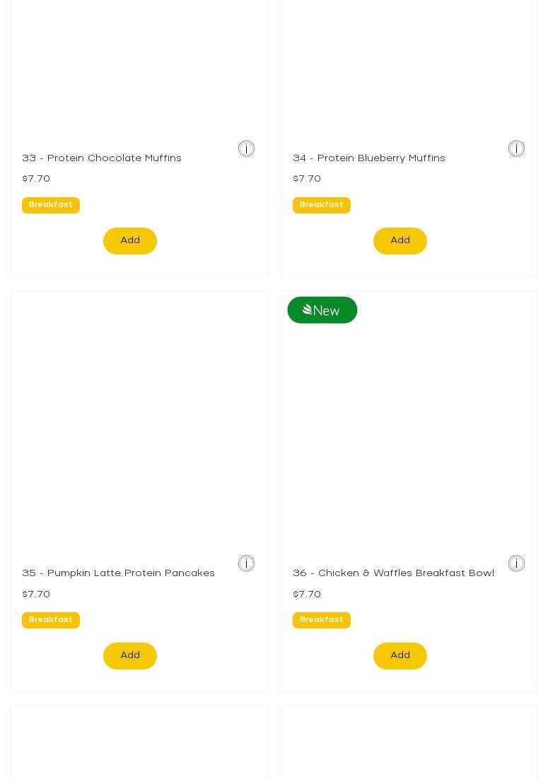
Task: Click the green New badge
Action: [x=322, y=310]
